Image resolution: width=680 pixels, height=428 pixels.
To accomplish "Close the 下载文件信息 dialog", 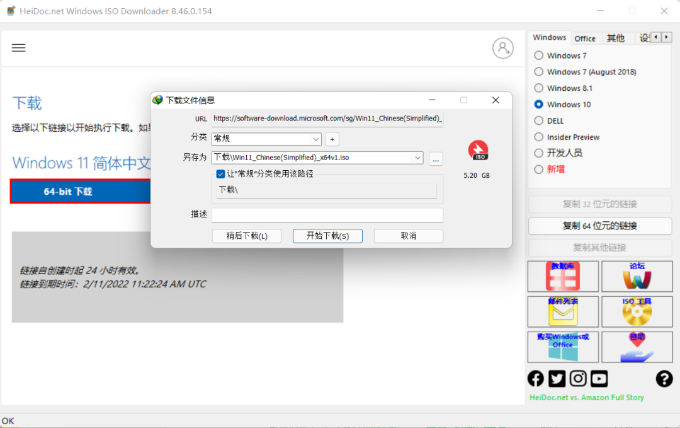I will point(496,100).
